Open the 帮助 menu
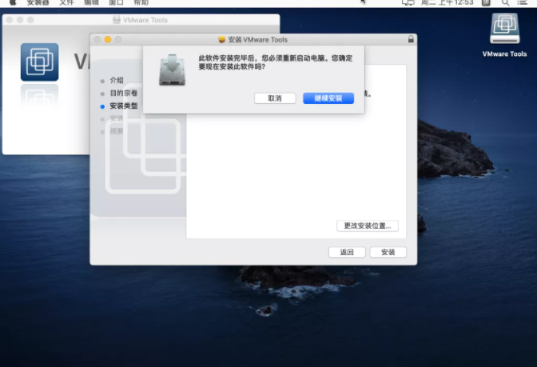Viewport: 537px width, 367px height. click(x=141, y=2)
